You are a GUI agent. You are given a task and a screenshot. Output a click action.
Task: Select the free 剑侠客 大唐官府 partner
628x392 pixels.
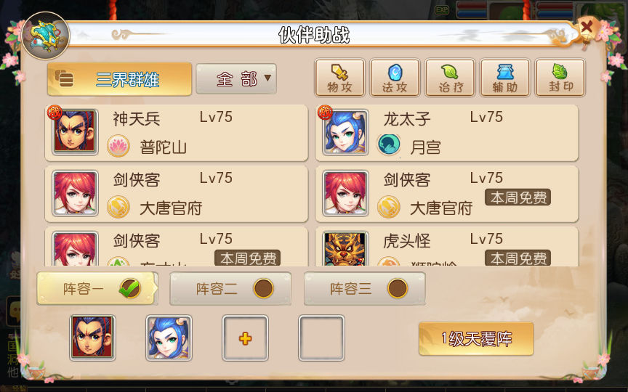(447, 194)
